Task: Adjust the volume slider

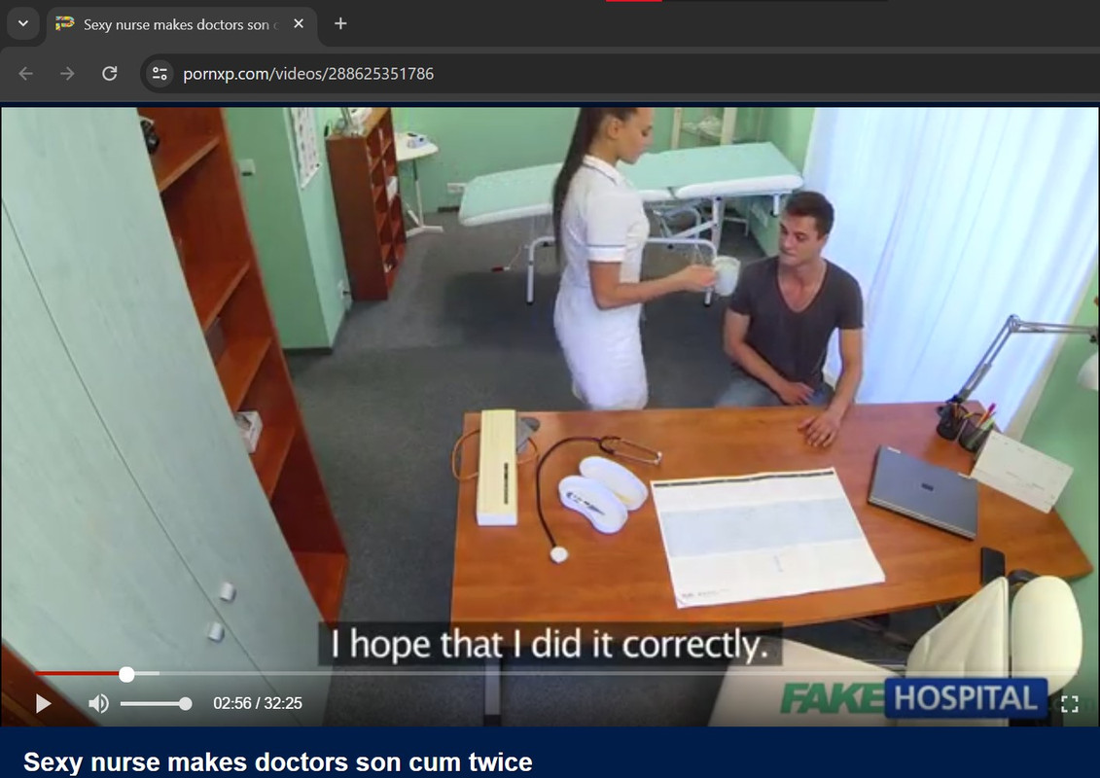Action: pyautogui.click(x=156, y=704)
